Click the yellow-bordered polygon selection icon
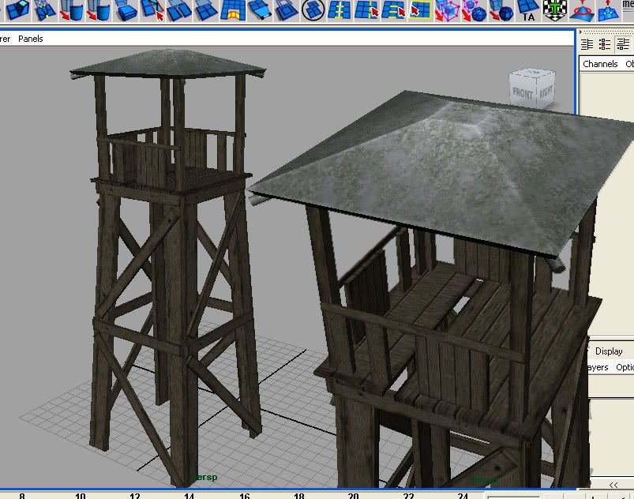The image size is (634, 499). [421, 10]
